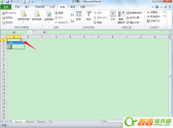Click Subtotal (分类汇总)

pyautogui.click(x=153, y=21)
